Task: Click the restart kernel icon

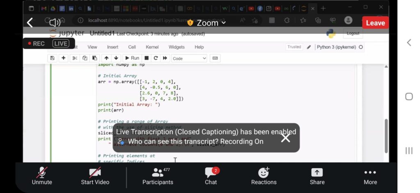Action: pyautogui.click(x=156, y=58)
